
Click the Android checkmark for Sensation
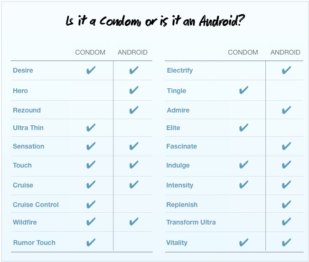[133, 146]
